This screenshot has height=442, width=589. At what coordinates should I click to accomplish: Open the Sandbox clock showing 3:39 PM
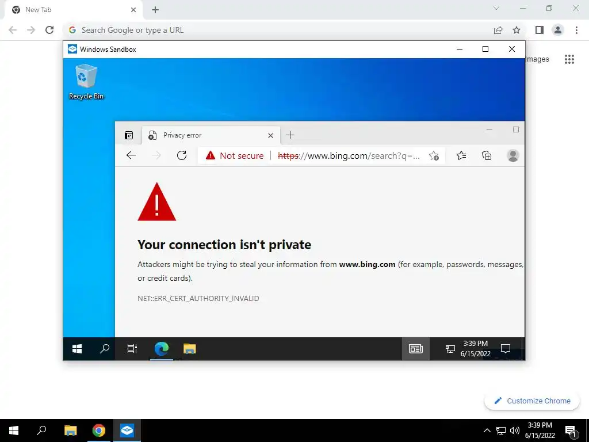[476, 349]
